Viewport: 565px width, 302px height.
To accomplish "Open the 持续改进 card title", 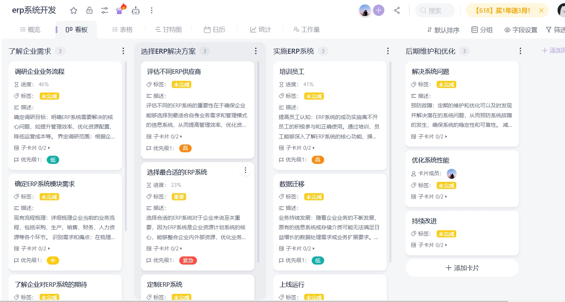I will coord(424,221).
